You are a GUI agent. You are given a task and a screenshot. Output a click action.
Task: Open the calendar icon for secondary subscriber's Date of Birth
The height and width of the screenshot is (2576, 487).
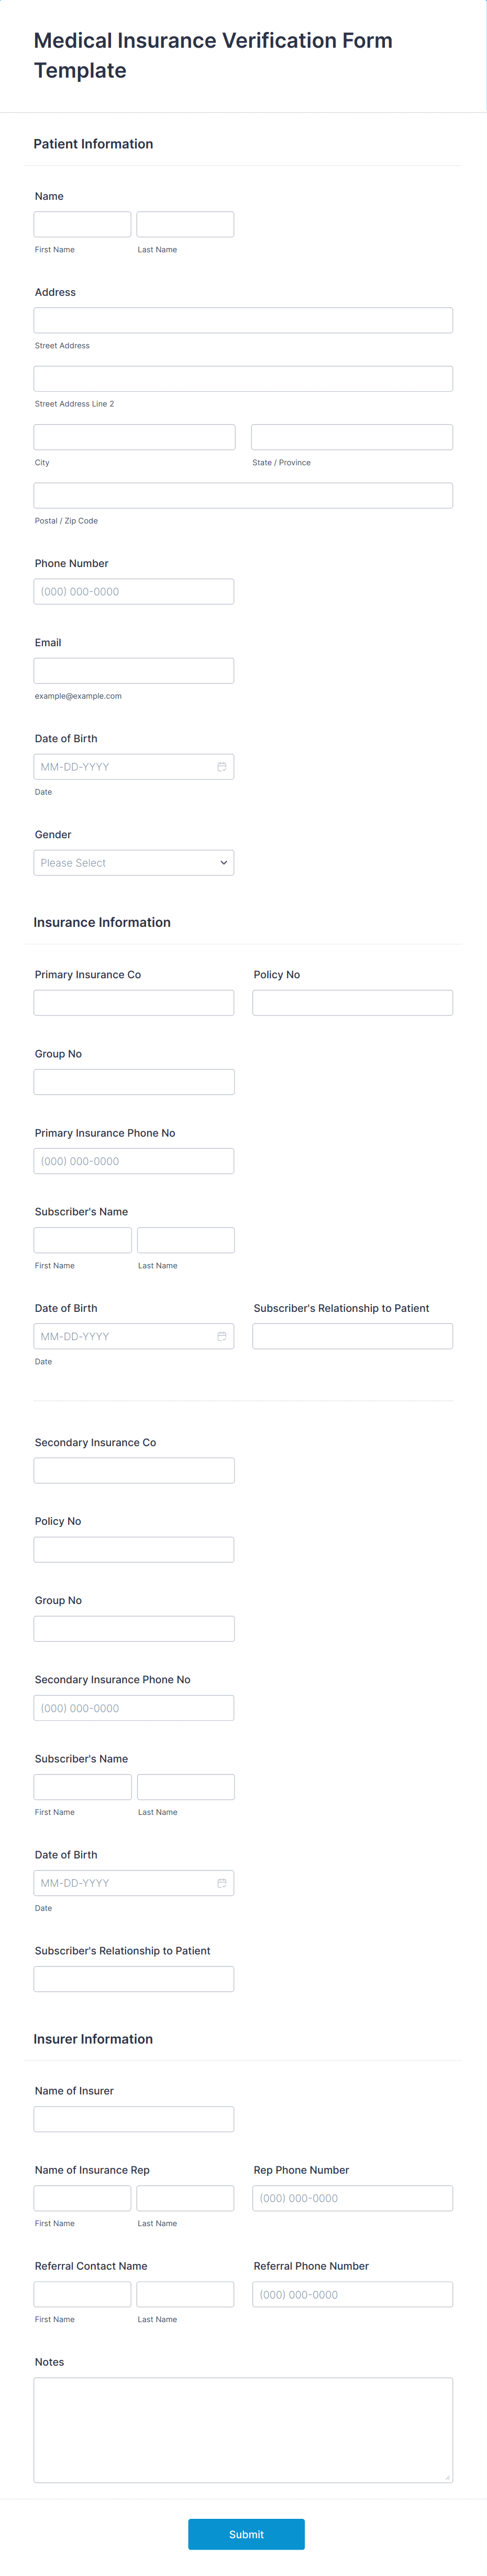222,1882
